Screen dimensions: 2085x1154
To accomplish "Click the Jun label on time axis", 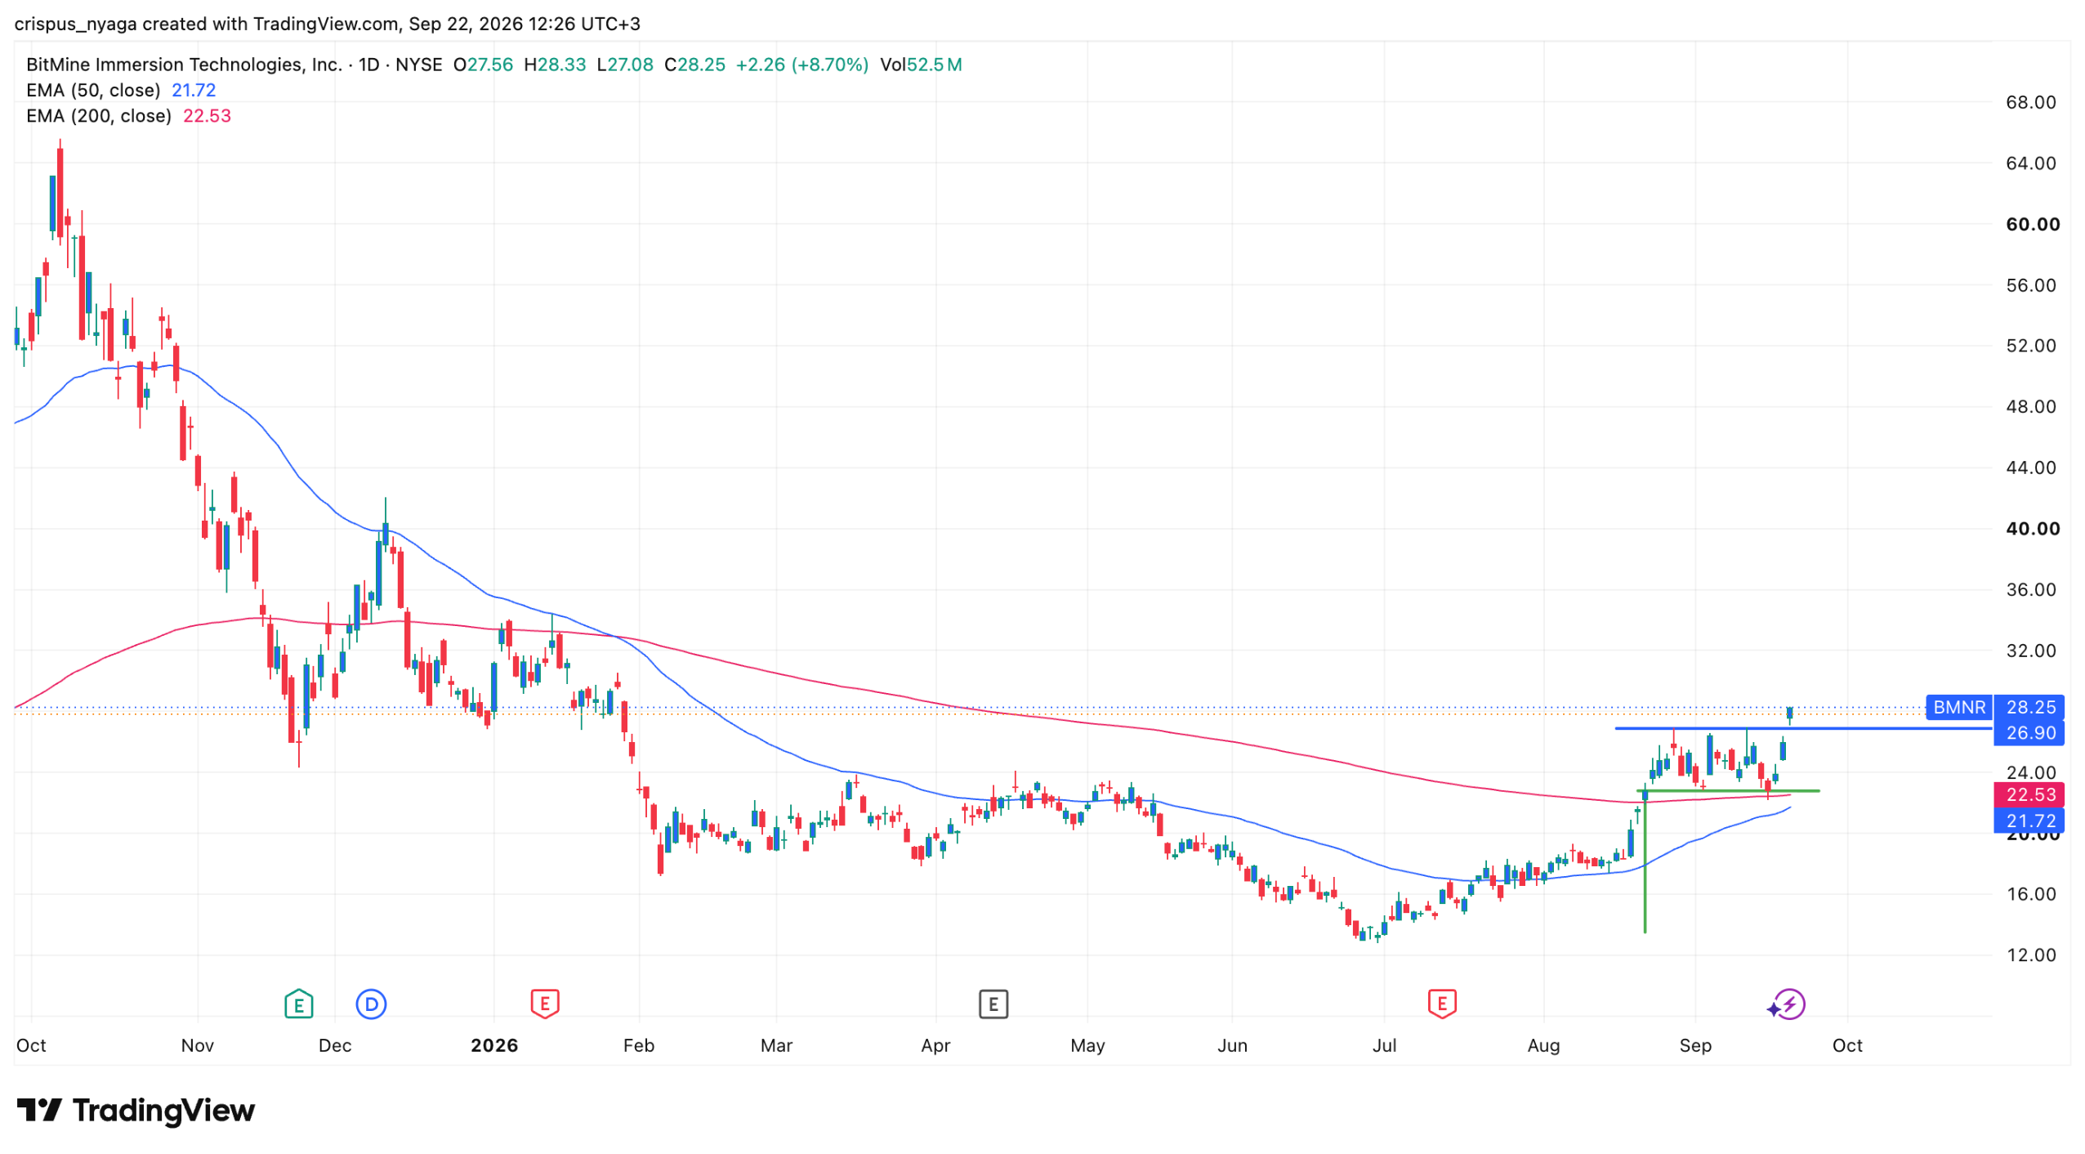I will 1232,1045.
